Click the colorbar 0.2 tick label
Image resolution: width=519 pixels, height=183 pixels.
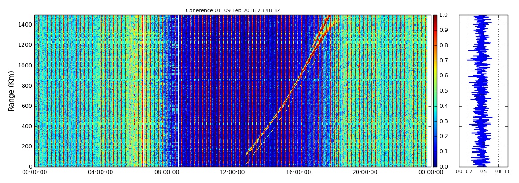(x=443, y=137)
